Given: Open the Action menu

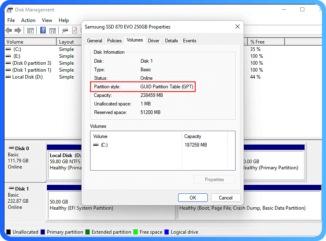Looking at the screenshot, I should click(x=28, y=20).
